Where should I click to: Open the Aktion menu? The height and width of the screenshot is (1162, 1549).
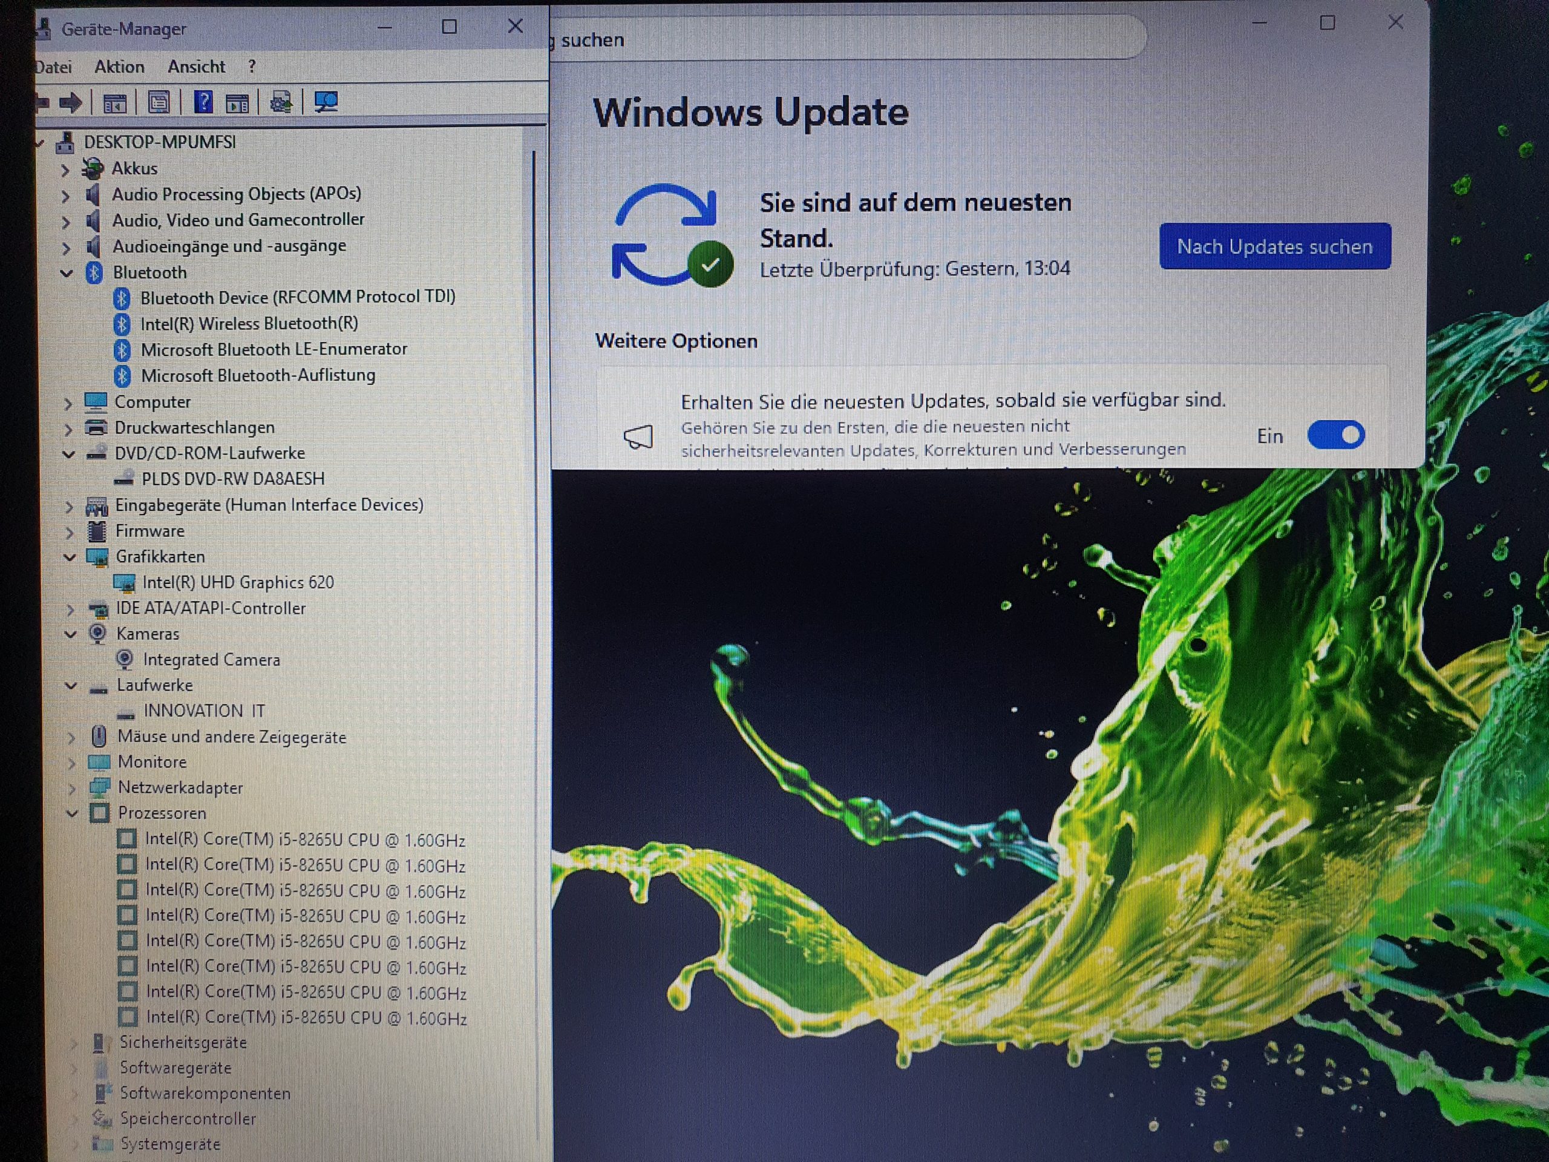point(119,67)
